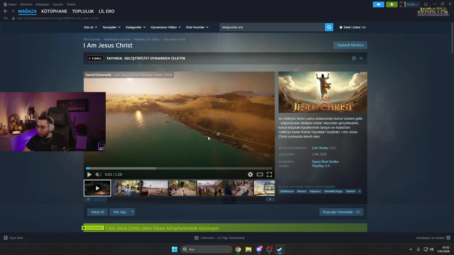
Task: Open File Explorer from taskbar
Action: [x=248, y=249]
